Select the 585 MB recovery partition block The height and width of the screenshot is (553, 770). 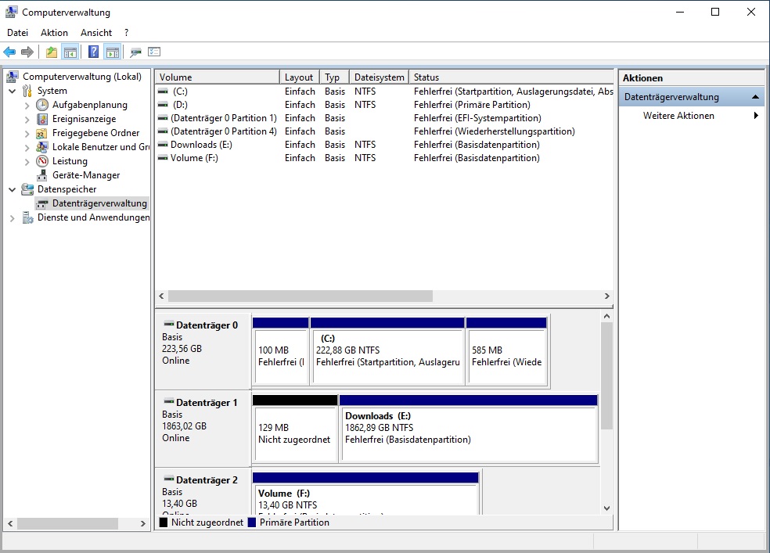(x=506, y=351)
